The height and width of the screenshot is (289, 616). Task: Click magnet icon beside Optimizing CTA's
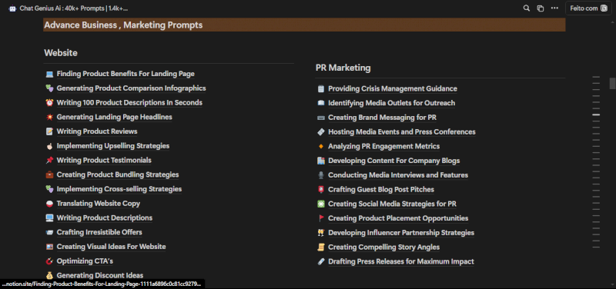click(49, 261)
